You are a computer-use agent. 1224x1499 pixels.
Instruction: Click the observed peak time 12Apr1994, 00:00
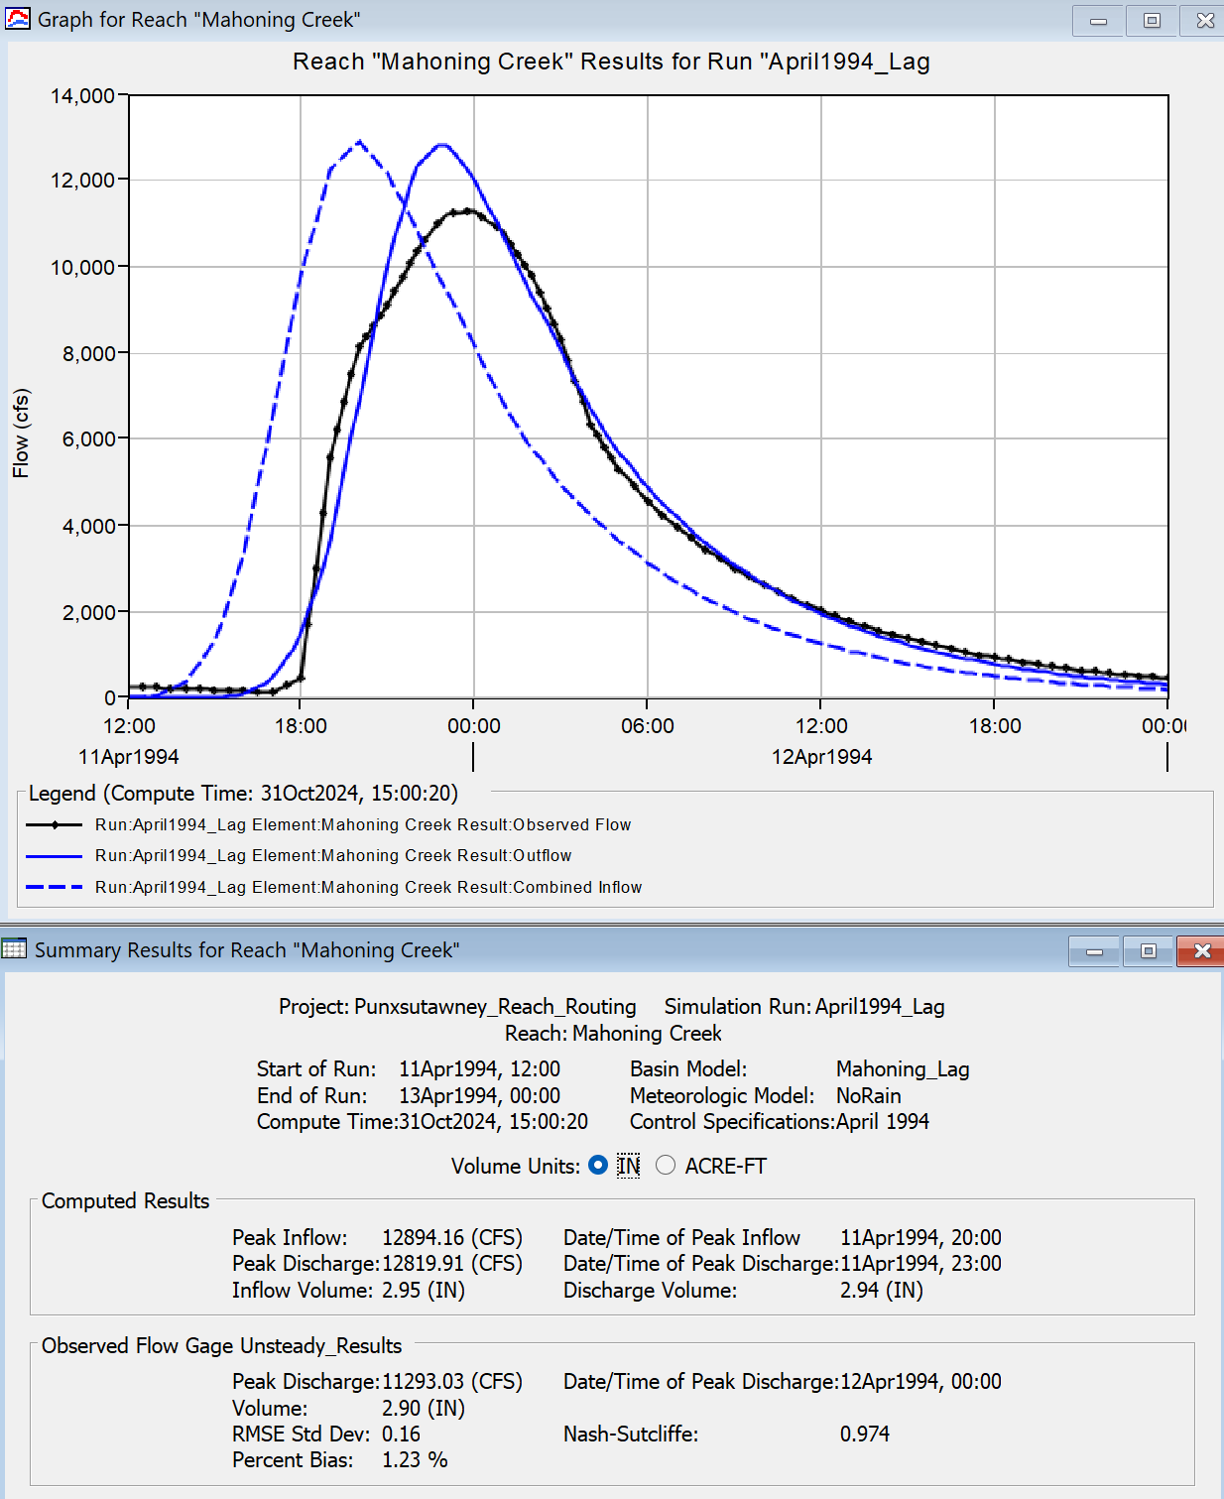920,1381
